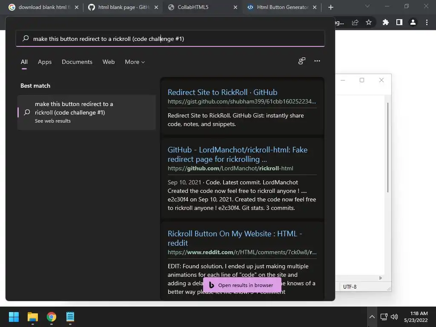Open the clock and date in taskbar
Screen dimensions: 436x327
(416, 317)
